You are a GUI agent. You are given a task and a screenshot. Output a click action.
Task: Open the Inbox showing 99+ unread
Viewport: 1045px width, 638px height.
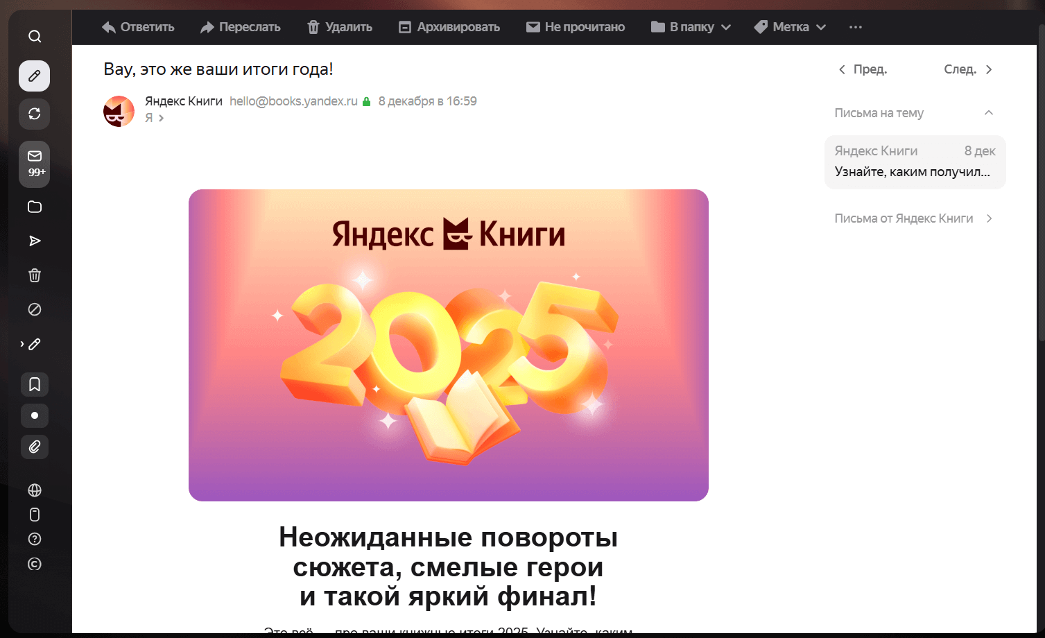34,159
